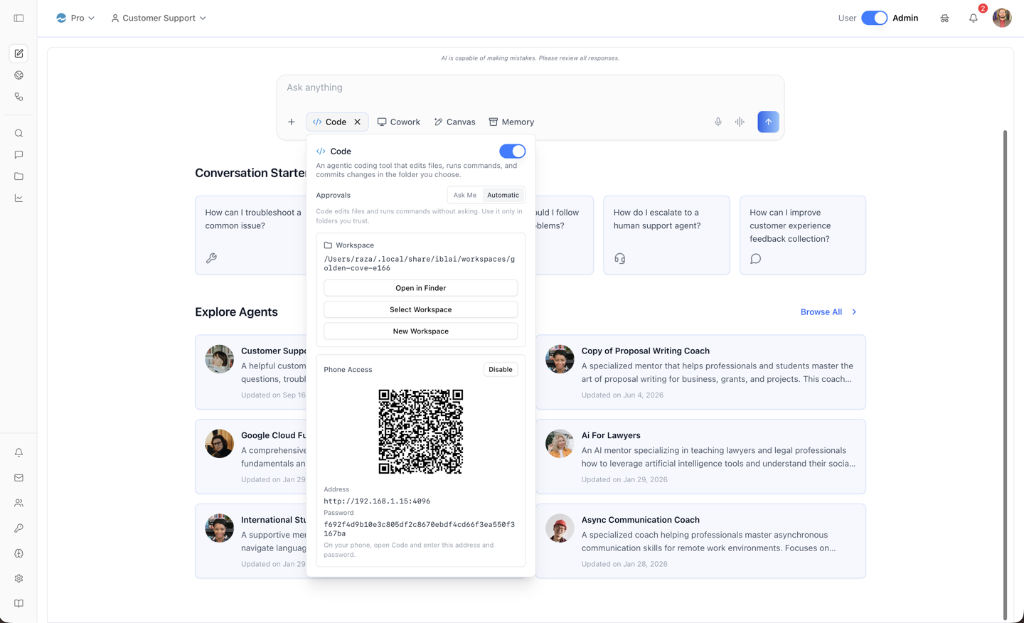This screenshot has width=1024, height=623.
Task: Click the Ask anything input field
Action: pos(530,87)
